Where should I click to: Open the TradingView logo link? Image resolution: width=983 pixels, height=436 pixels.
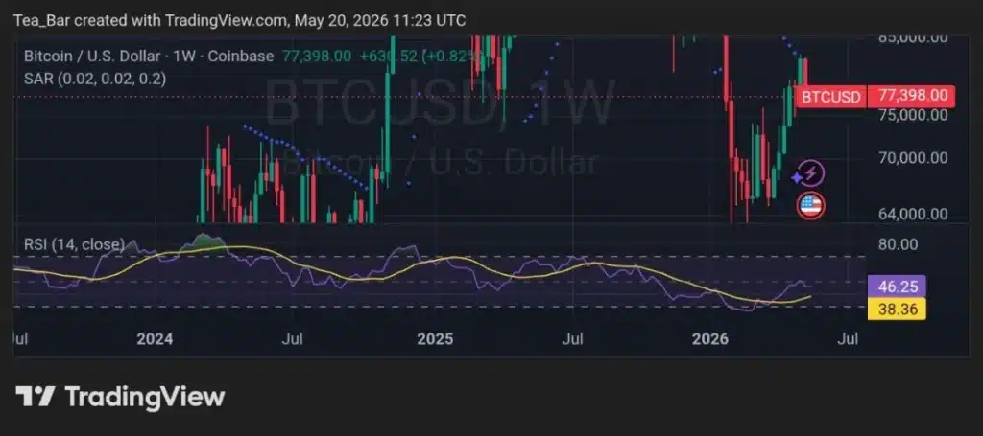(120, 397)
